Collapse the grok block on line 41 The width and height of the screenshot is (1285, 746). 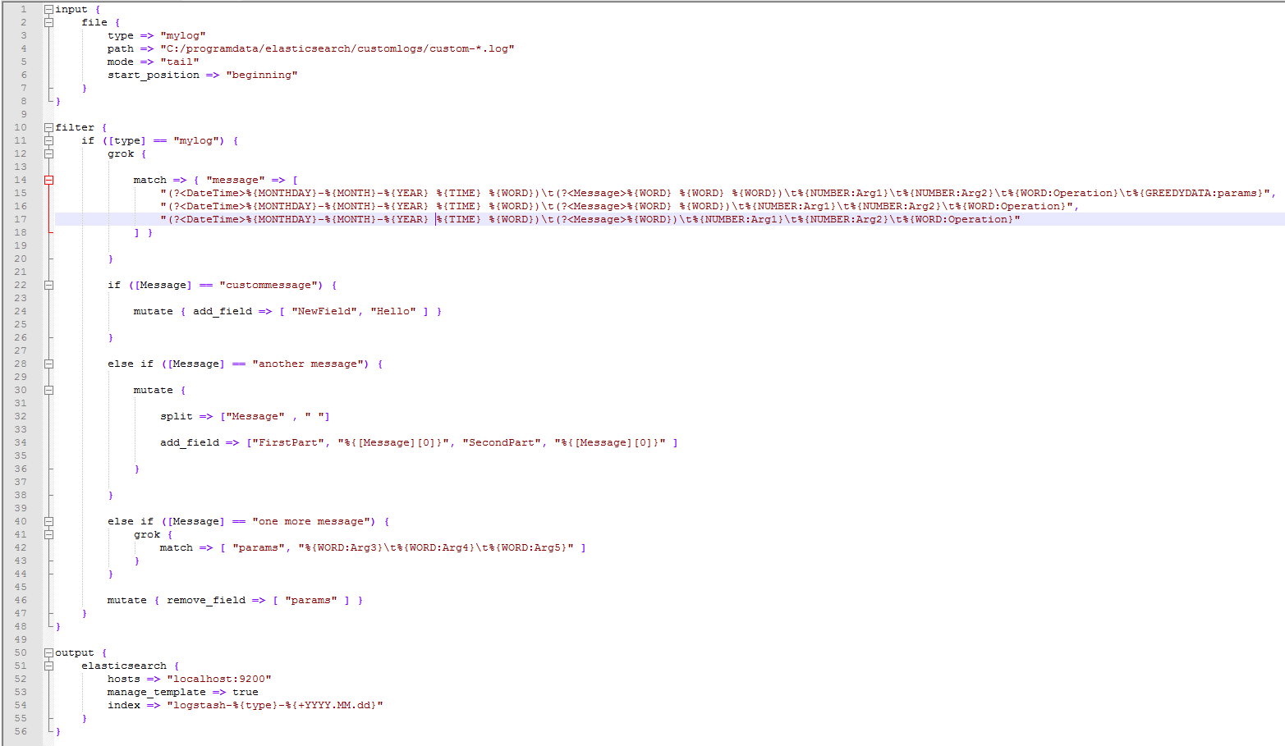point(48,534)
